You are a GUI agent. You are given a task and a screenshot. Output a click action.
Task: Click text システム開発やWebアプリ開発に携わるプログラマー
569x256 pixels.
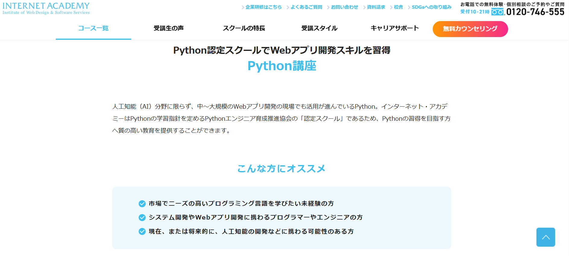[x=229, y=217]
